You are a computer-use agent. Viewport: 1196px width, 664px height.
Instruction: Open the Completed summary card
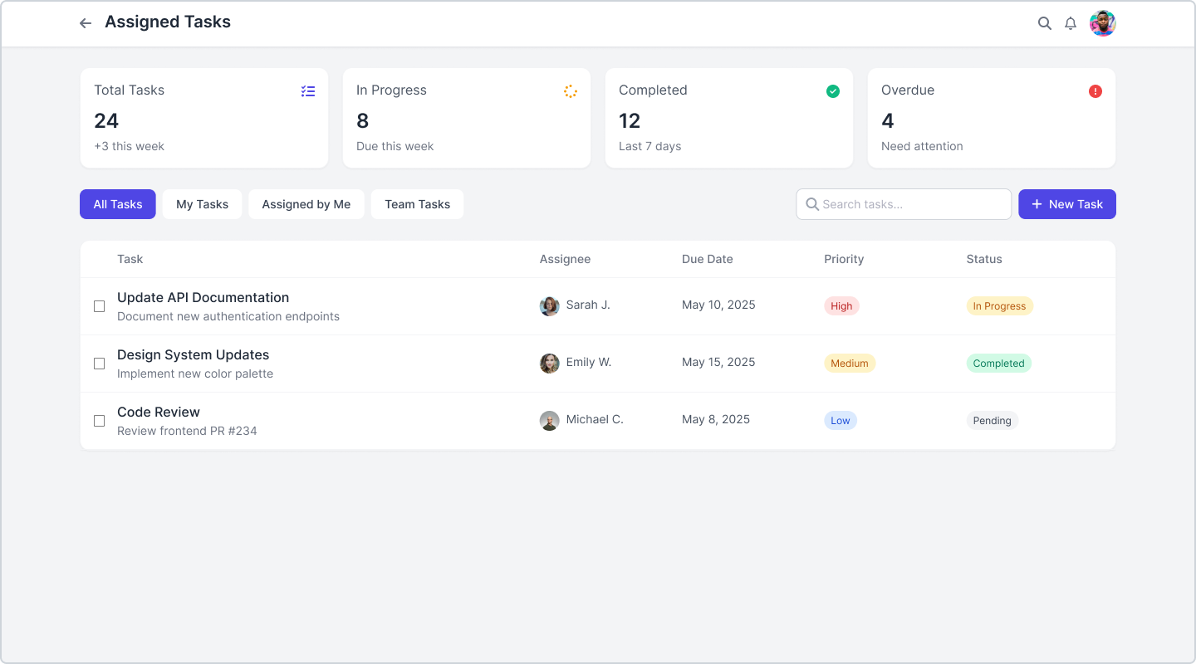coord(729,118)
